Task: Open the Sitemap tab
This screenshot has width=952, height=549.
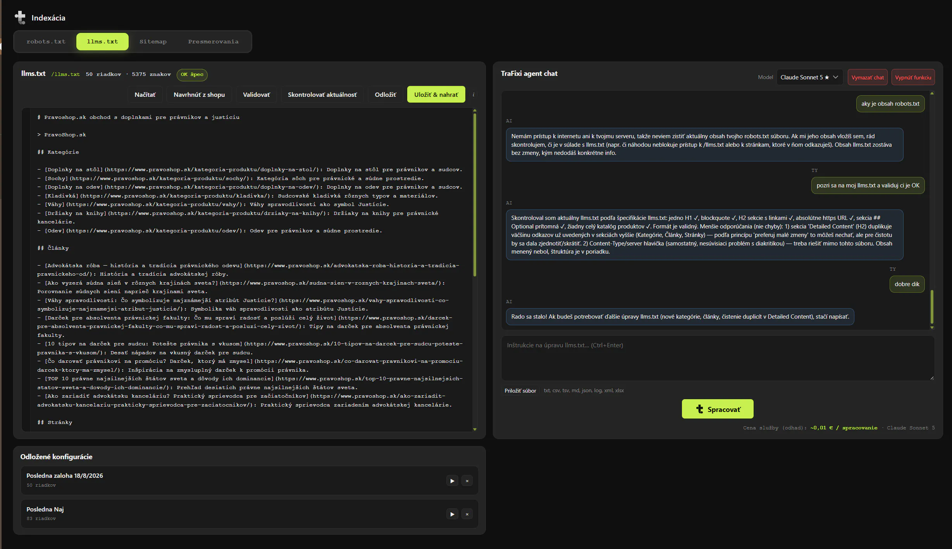Action: click(153, 41)
